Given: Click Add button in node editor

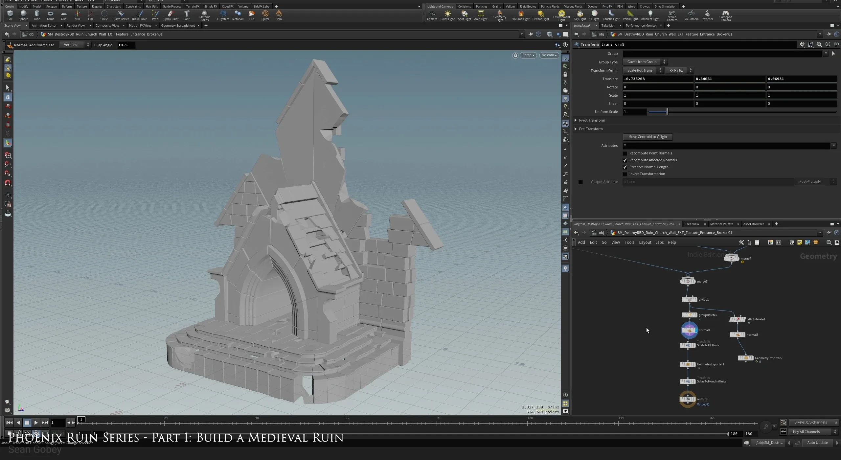Looking at the screenshot, I should click(581, 242).
